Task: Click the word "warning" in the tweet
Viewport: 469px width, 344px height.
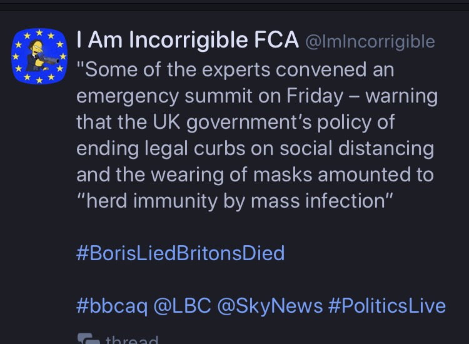Action: point(402,96)
